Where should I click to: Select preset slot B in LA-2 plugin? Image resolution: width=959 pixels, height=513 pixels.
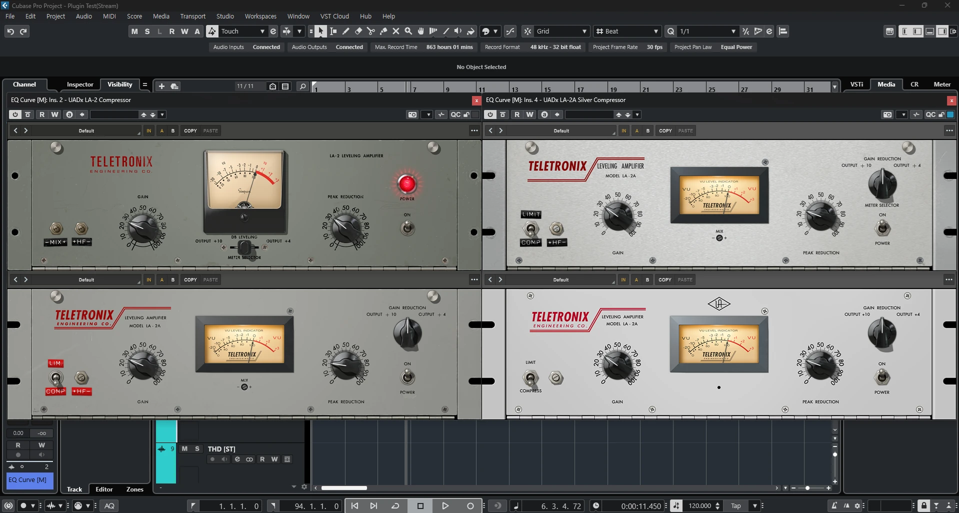click(x=173, y=130)
